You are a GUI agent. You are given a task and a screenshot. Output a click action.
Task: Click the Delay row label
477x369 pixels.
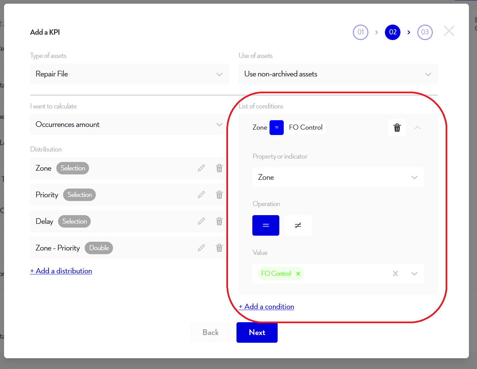pyautogui.click(x=45, y=222)
